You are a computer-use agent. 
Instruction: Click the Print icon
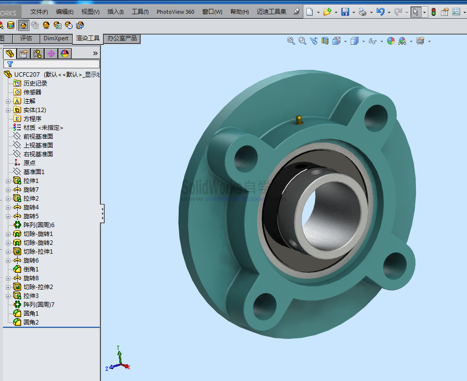pos(362,12)
